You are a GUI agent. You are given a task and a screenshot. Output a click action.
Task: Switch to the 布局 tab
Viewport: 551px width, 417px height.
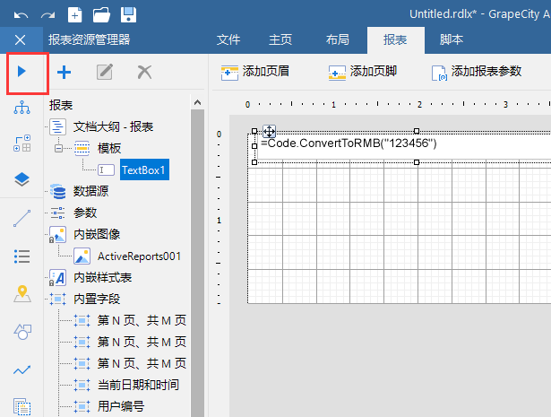pyautogui.click(x=338, y=39)
